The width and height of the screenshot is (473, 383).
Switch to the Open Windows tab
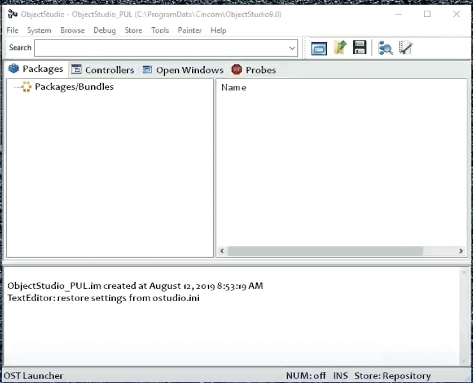point(183,70)
